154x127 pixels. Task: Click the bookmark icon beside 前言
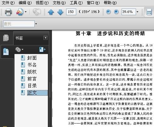click(23, 79)
